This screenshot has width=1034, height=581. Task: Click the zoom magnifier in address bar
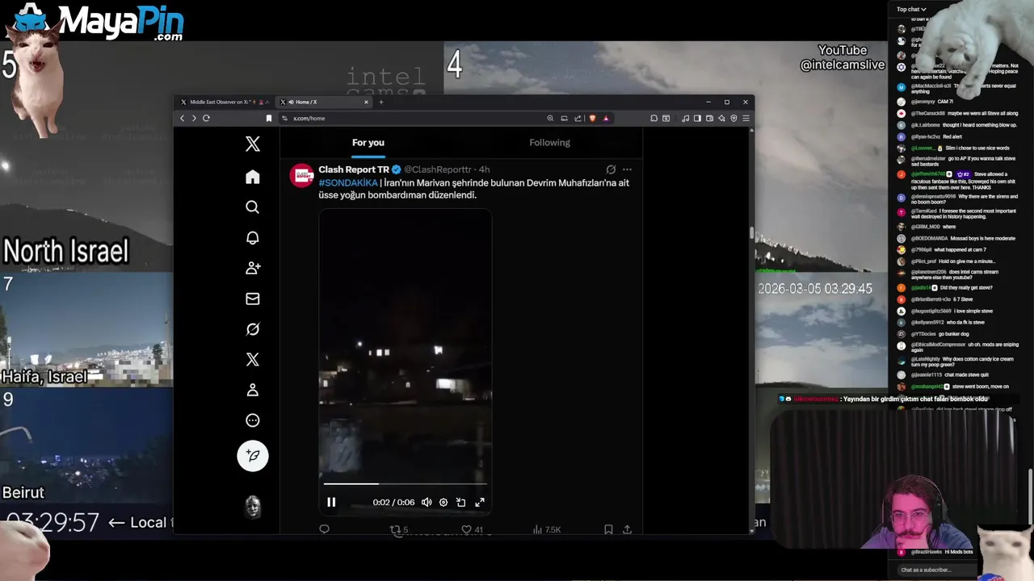coord(551,118)
